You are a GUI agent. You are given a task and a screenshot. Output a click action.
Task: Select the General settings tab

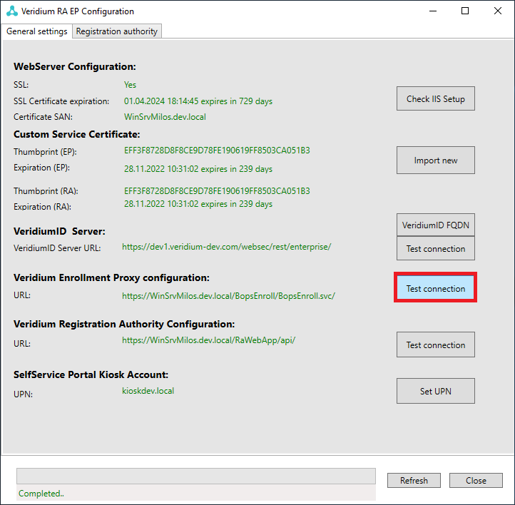click(x=36, y=31)
